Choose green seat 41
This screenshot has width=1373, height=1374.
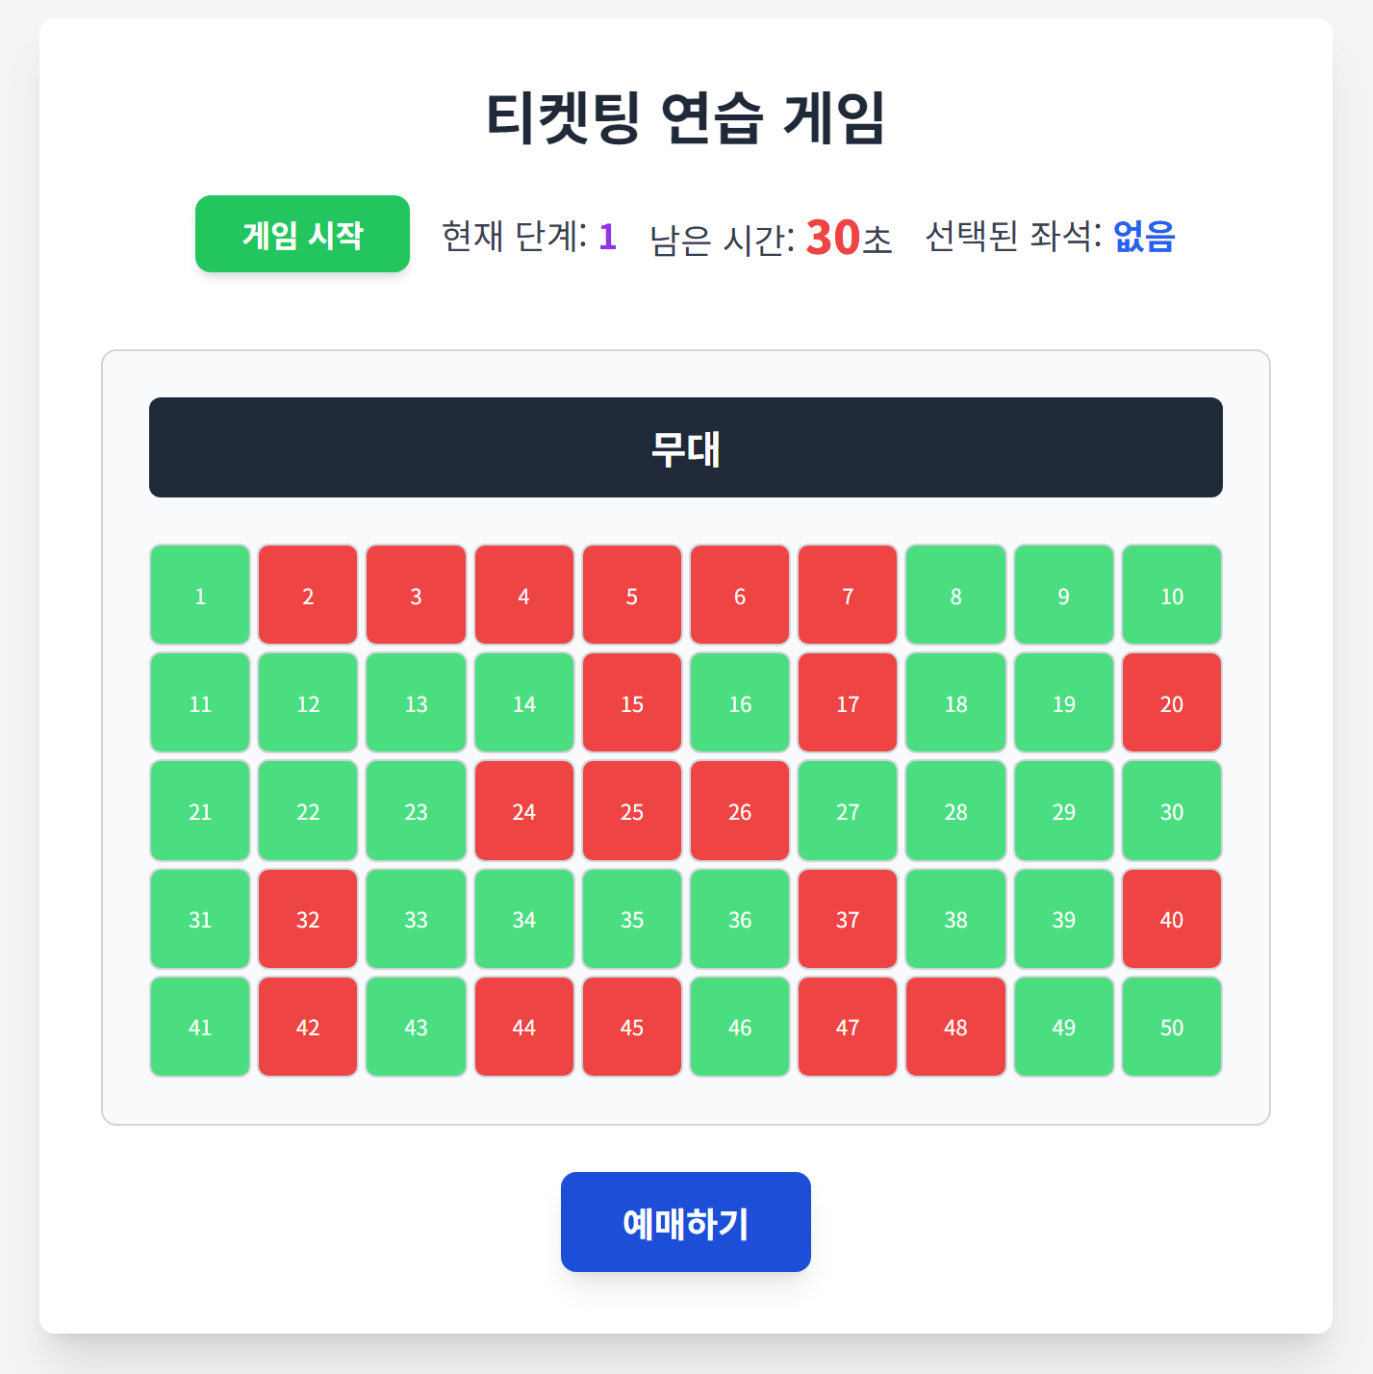200,1026
